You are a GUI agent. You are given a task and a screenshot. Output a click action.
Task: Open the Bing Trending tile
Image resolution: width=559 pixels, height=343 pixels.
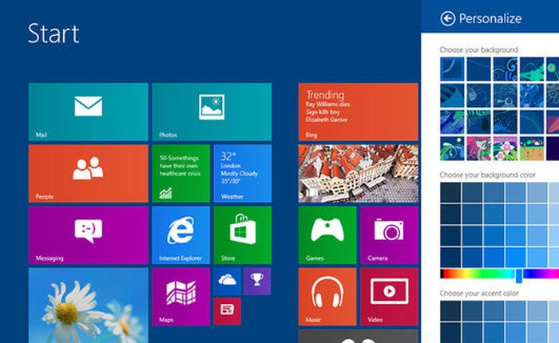[359, 112]
